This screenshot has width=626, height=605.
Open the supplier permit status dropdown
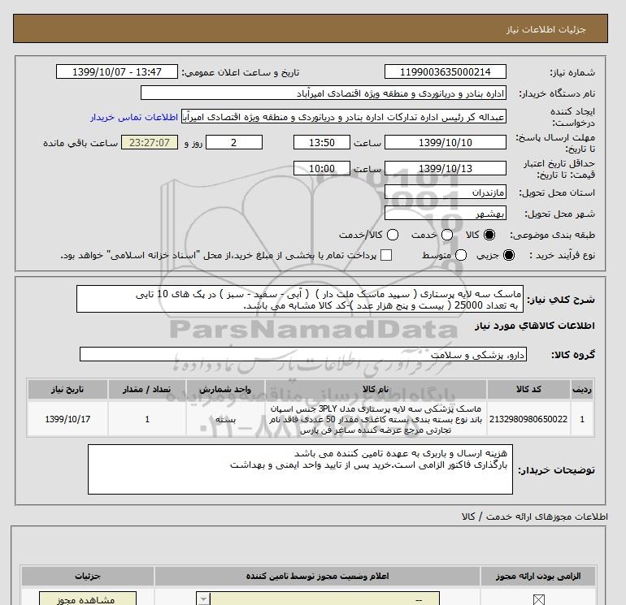point(318,599)
